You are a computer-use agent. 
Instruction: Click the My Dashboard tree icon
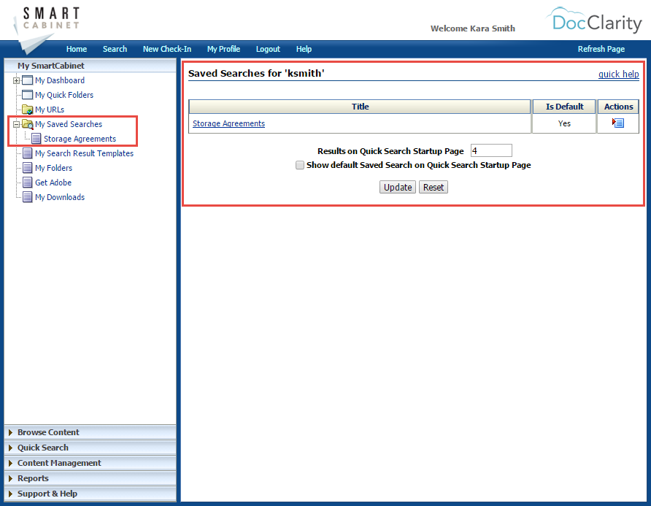(x=28, y=80)
